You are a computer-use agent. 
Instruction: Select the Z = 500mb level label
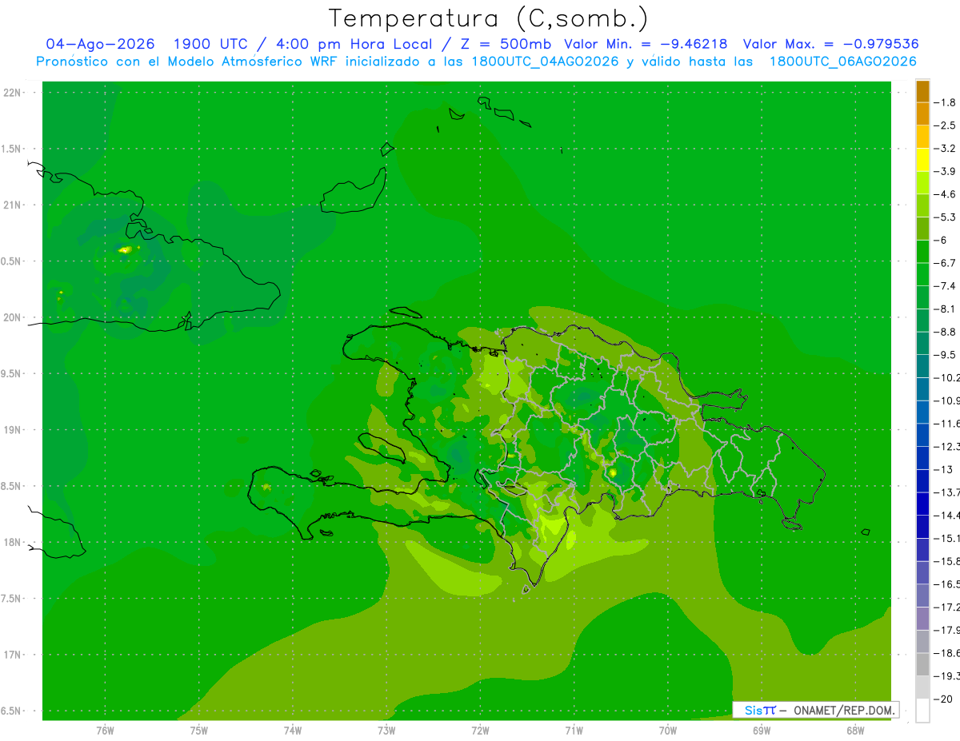503,44
